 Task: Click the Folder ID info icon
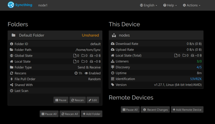11,44
